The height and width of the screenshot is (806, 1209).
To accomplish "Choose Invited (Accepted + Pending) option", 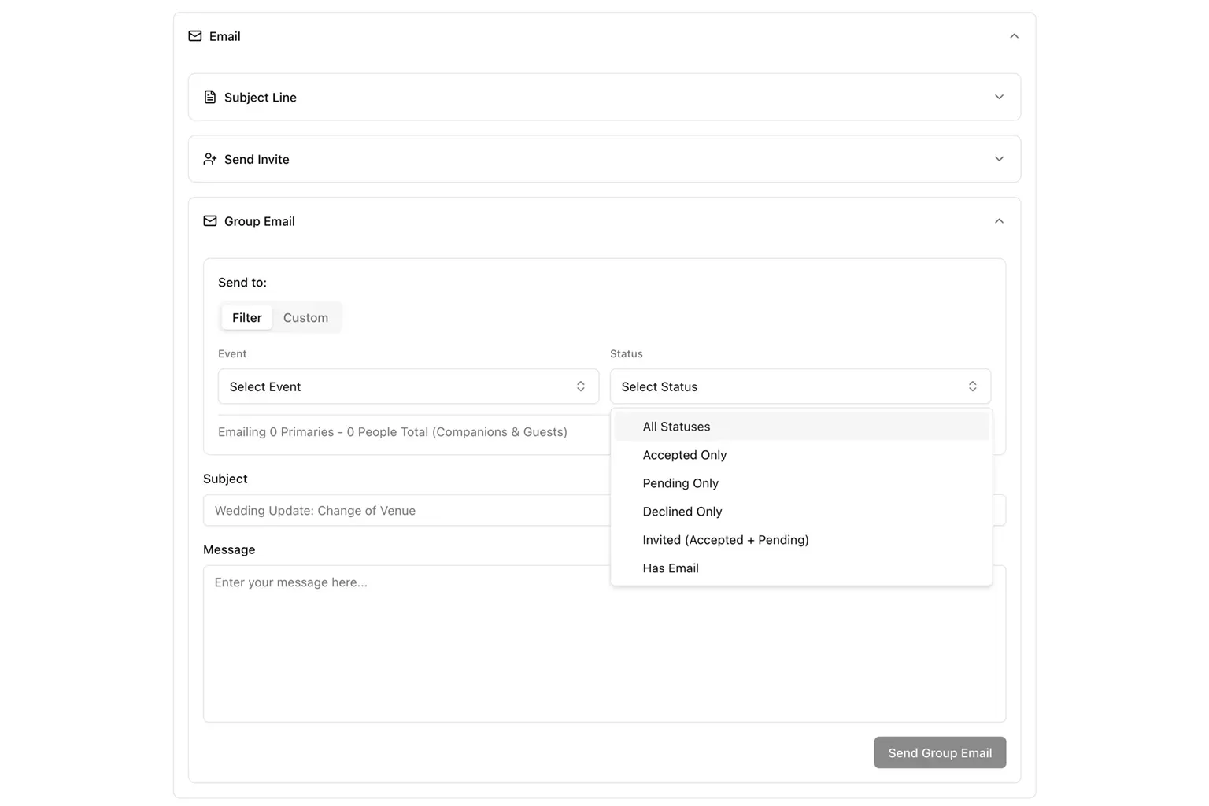I will point(801,540).
